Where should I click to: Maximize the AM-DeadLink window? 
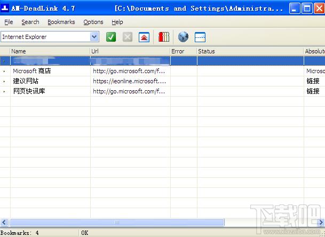(307, 9)
